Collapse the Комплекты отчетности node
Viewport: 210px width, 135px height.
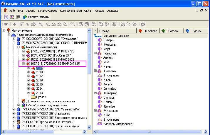(x=19, y=47)
